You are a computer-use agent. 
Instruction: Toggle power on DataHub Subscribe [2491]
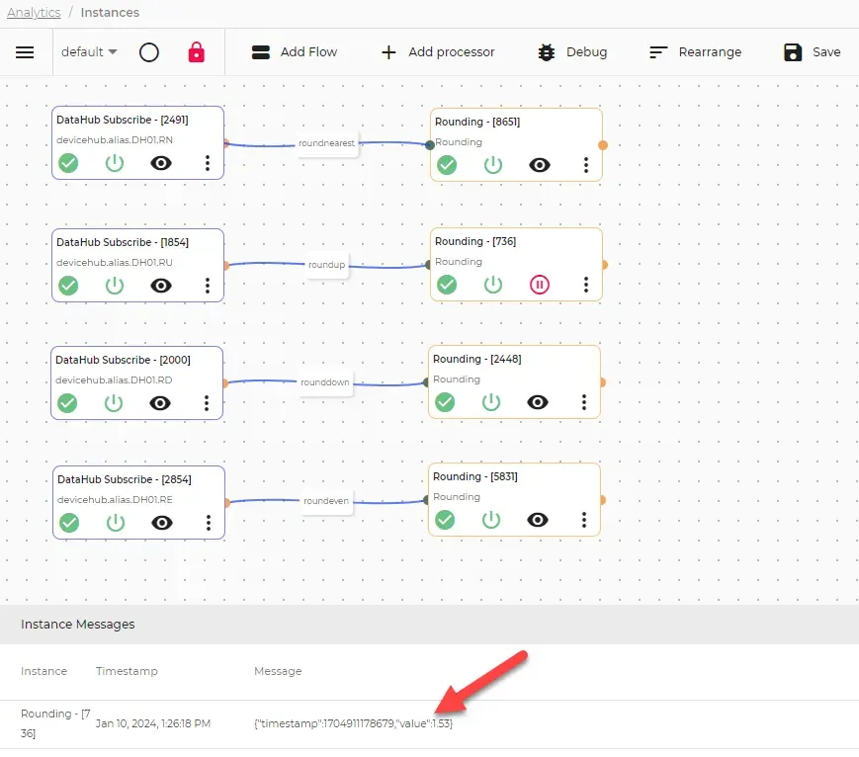pos(115,163)
